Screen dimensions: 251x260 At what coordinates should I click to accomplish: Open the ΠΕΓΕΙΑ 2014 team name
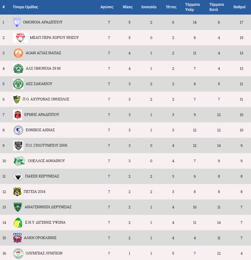34,192
